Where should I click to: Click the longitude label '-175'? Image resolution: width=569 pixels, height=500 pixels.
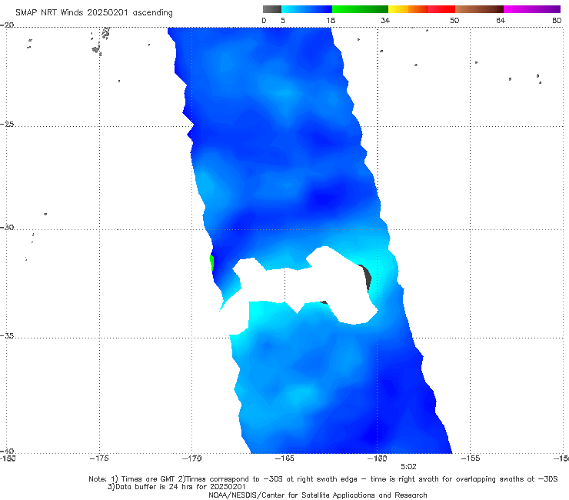[99, 458]
